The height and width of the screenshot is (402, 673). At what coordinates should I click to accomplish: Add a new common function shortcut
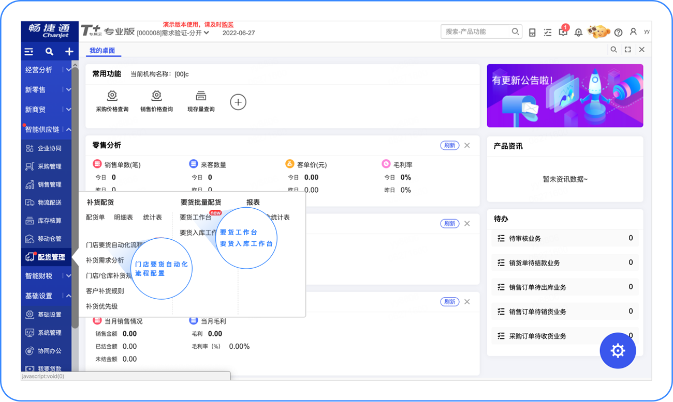click(238, 102)
